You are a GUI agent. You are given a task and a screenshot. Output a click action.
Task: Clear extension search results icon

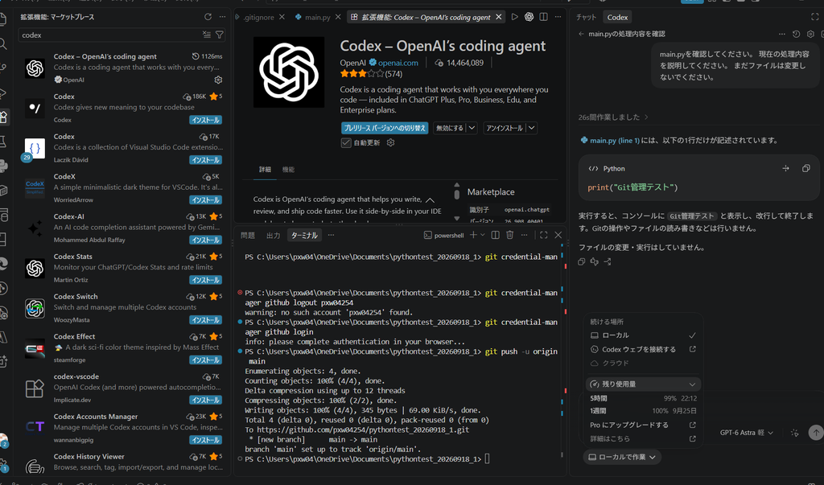(x=207, y=35)
